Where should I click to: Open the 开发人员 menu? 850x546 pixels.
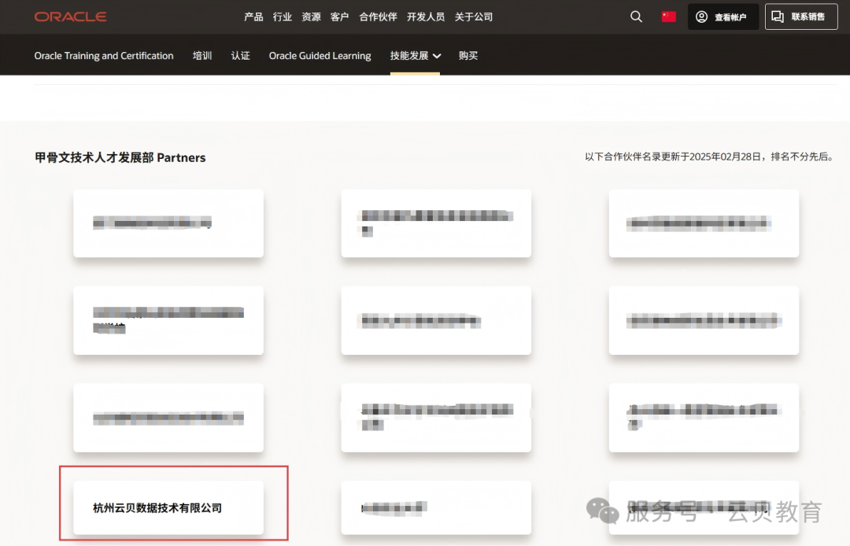point(426,17)
